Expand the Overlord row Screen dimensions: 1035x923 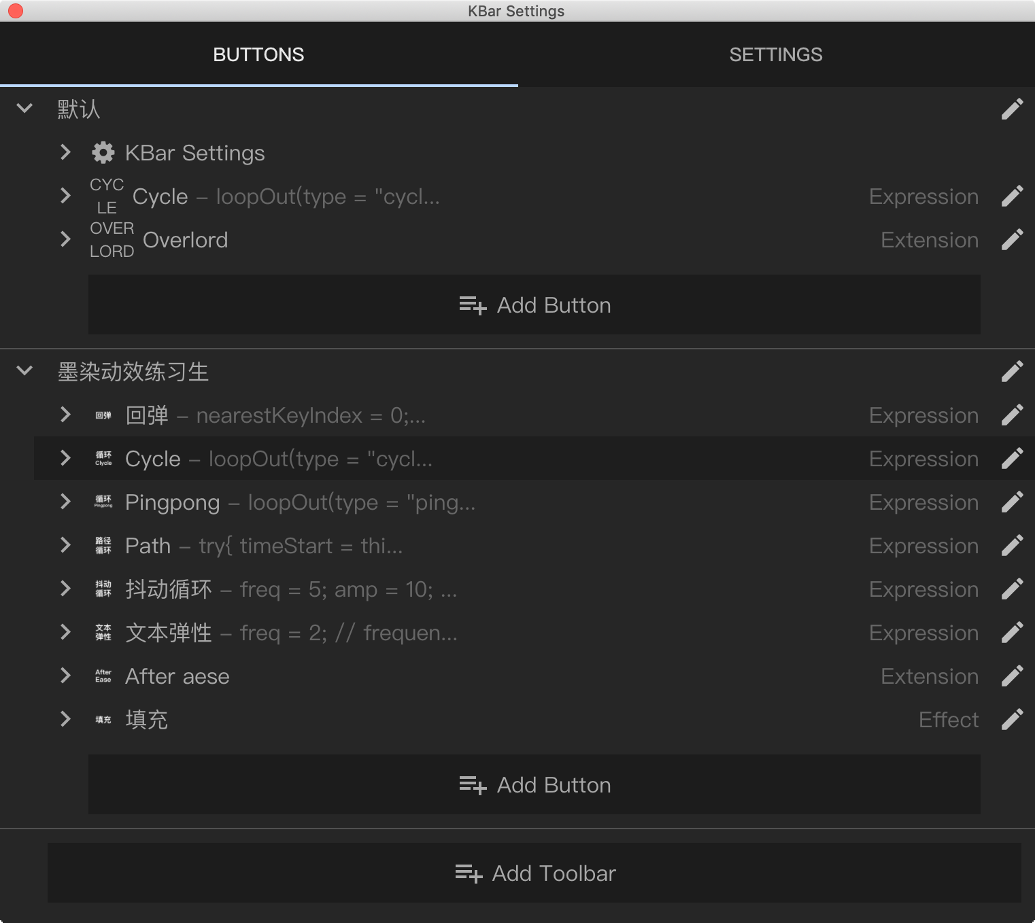[65, 239]
